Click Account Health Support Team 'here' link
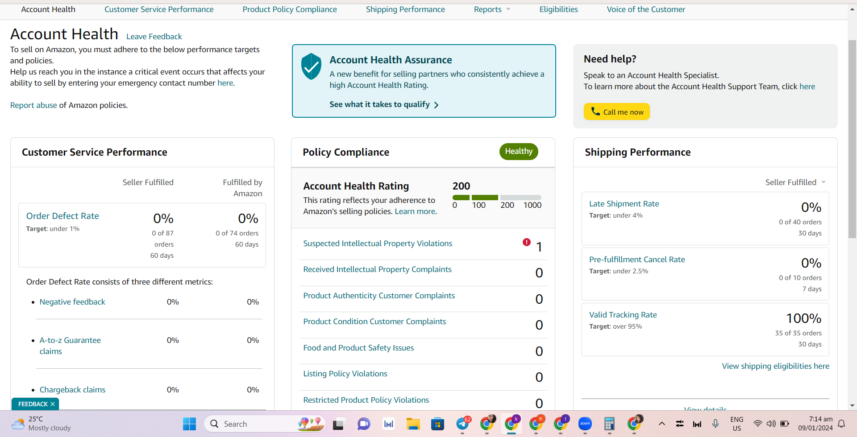 [807, 87]
